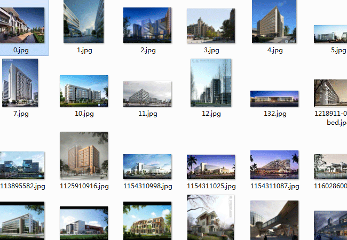Viewport: 347px width, 240px height.
Task: Choose the 1154311025.jpg thumbnail
Action: 211,166
